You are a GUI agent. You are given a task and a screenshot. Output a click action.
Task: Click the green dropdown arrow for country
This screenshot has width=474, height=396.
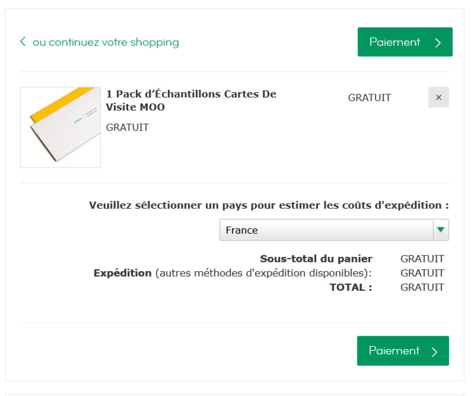[441, 230]
